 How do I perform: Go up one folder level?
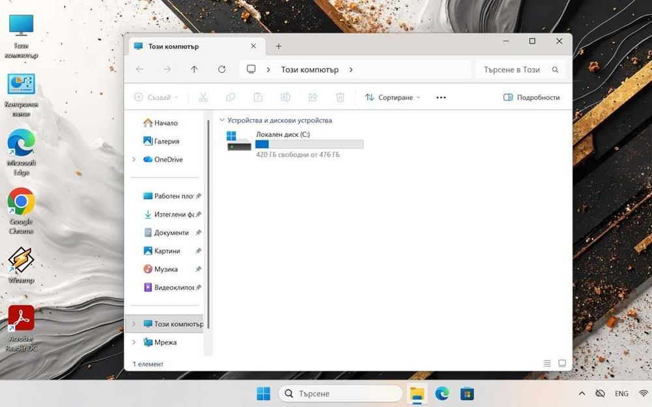click(194, 70)
